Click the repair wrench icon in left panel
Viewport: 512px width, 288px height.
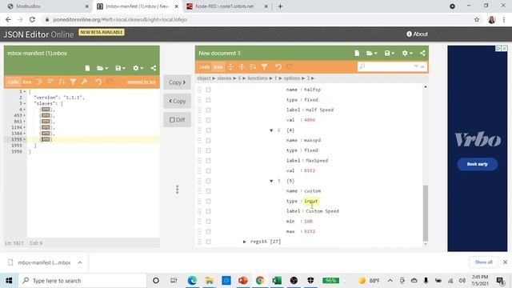click(x=84, y=82)
